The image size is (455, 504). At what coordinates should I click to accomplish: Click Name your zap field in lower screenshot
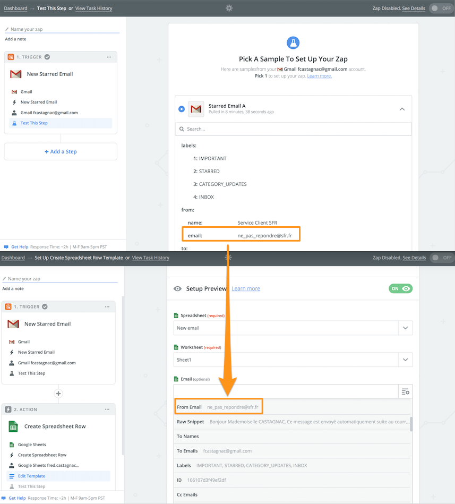60,279
